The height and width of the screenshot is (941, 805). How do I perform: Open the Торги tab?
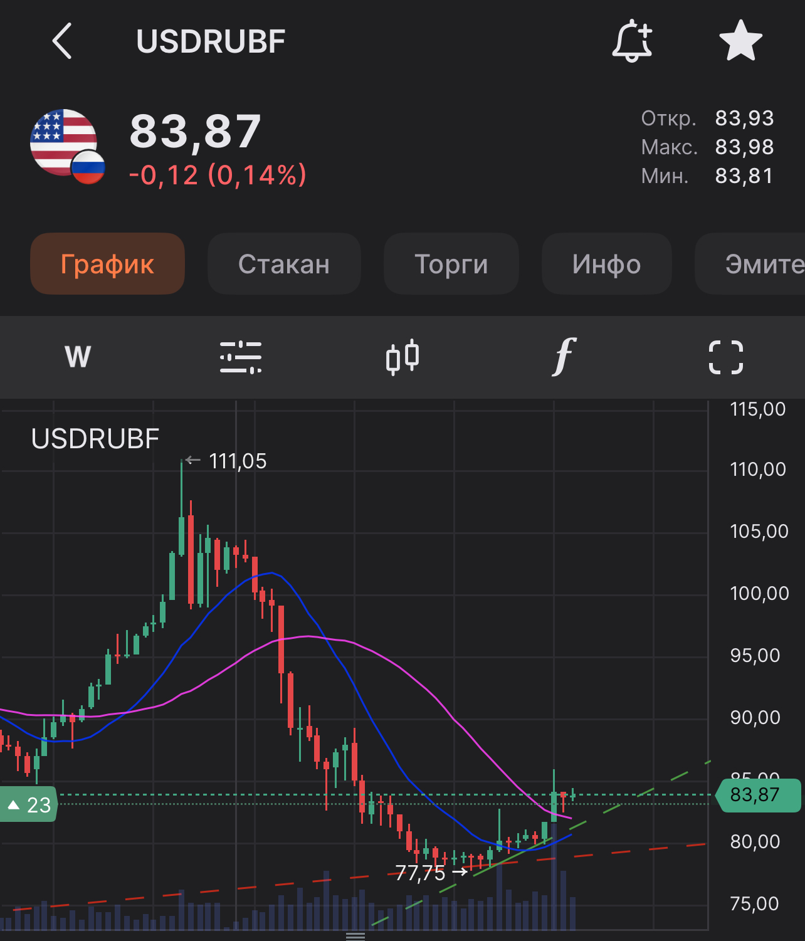451,264
